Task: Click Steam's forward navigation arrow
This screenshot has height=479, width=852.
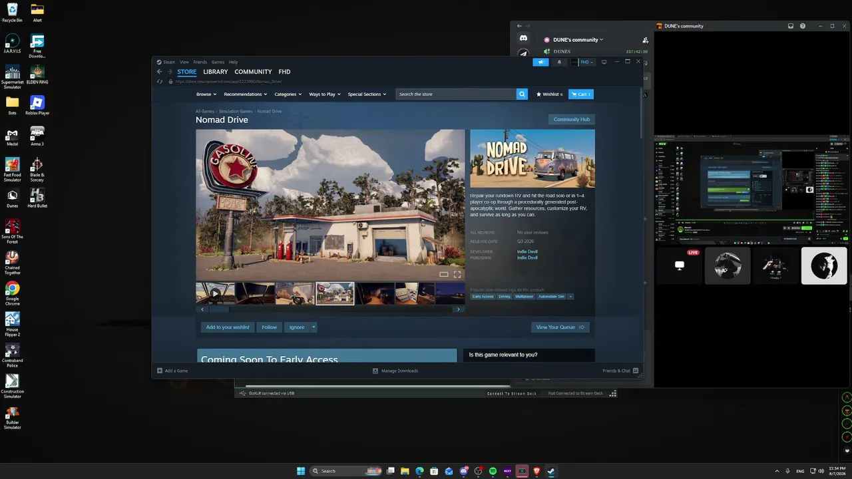Action: point(170,72)
